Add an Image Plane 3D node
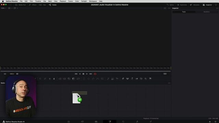 click(x=123, y=79)
